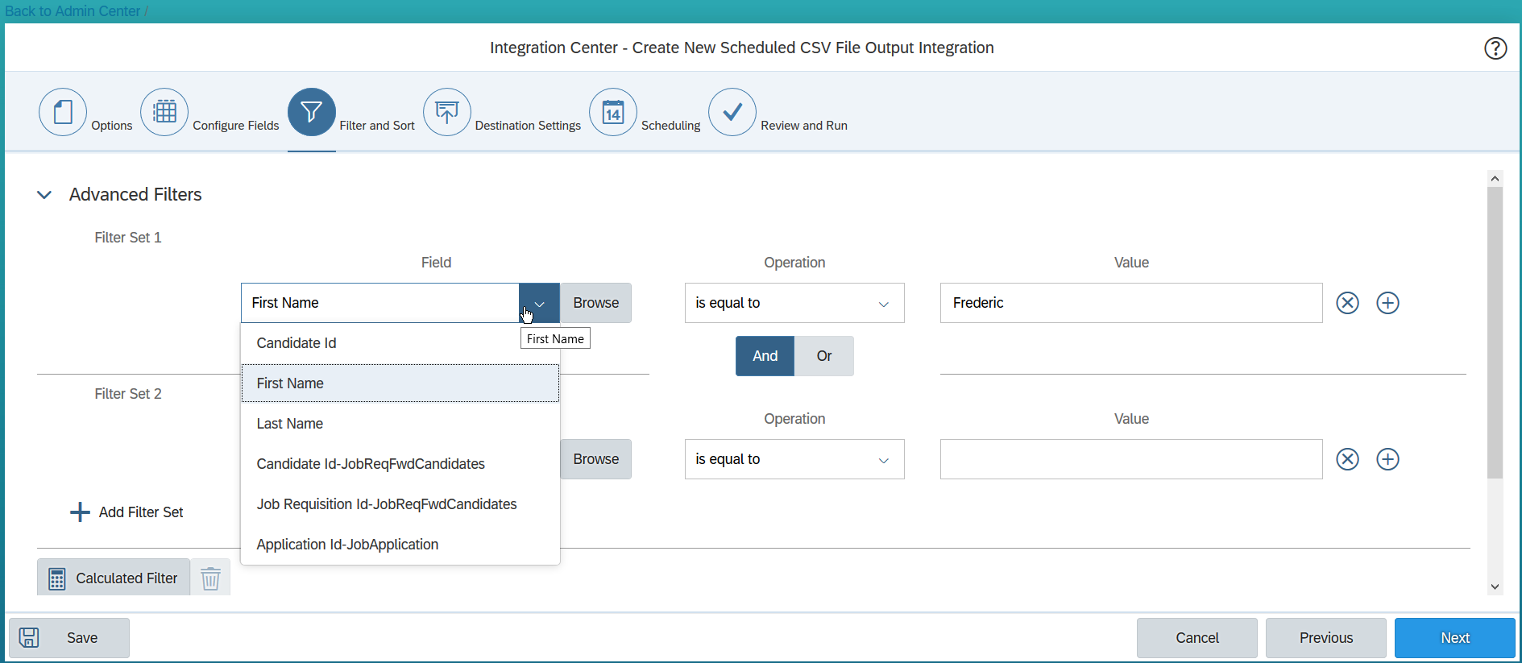
Task: Choose Candidate Id-JobReqFwdCandidates option
Action: (x=400, y=464)
